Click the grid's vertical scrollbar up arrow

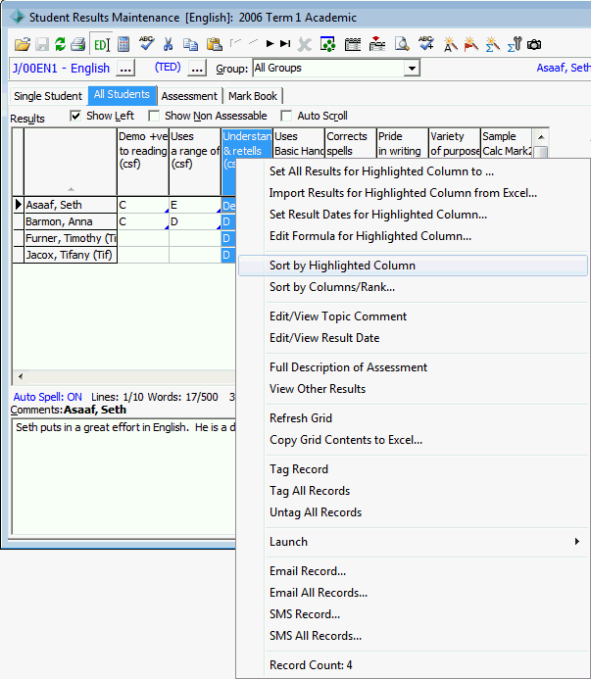click(541, 137)
